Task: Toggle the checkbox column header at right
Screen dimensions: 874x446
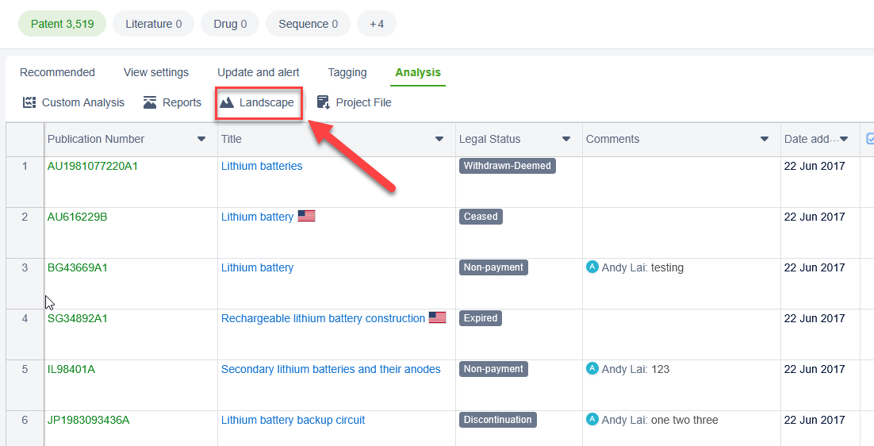Action: tap(870, 139)
